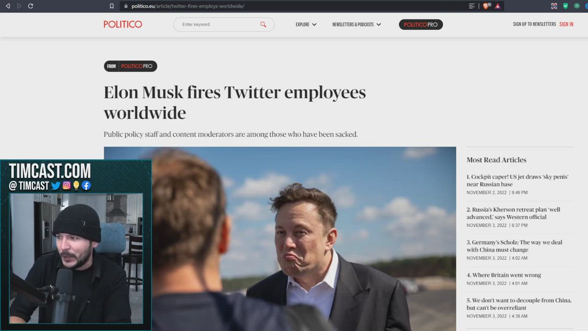
Task: Click the From Politico Pro badge
Action: [x=130, y=66]
